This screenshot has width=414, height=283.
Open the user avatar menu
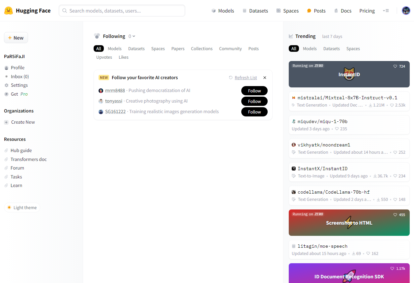click(x=406, y=11)
